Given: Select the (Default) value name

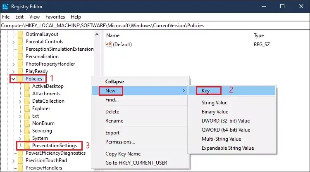Looking at the screenshot, I should tap(122, 45).
